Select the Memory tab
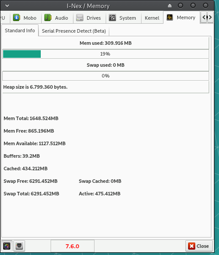219x255 pixels. tap(181, 17)
